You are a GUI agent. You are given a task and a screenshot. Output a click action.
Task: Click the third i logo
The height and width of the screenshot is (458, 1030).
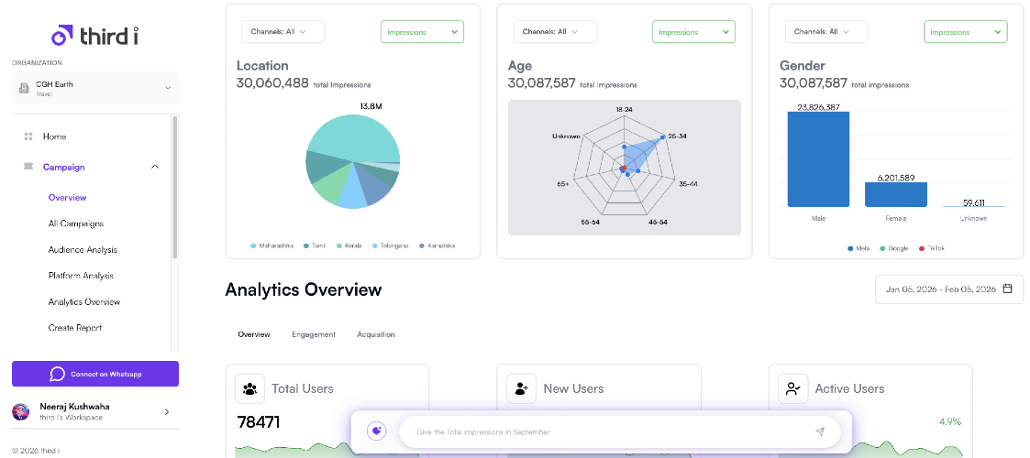tap(94, 36)
